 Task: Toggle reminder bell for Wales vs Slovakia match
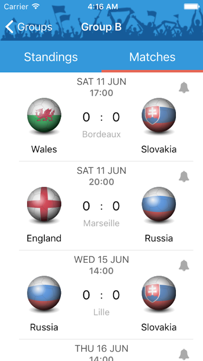click(184, 87)
